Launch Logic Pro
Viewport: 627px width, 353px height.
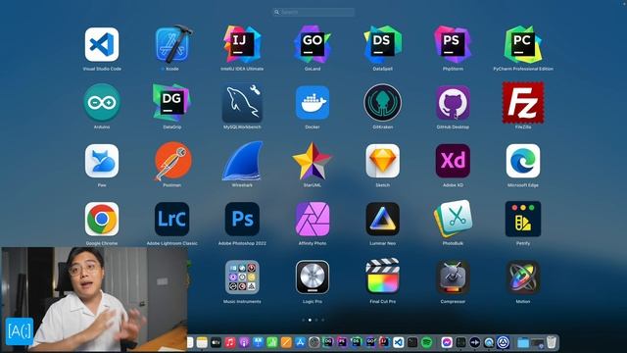click(x=313, y=277)
